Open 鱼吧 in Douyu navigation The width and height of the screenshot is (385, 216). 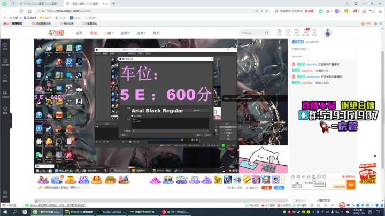pyautogui.click(x=156, y=33)
